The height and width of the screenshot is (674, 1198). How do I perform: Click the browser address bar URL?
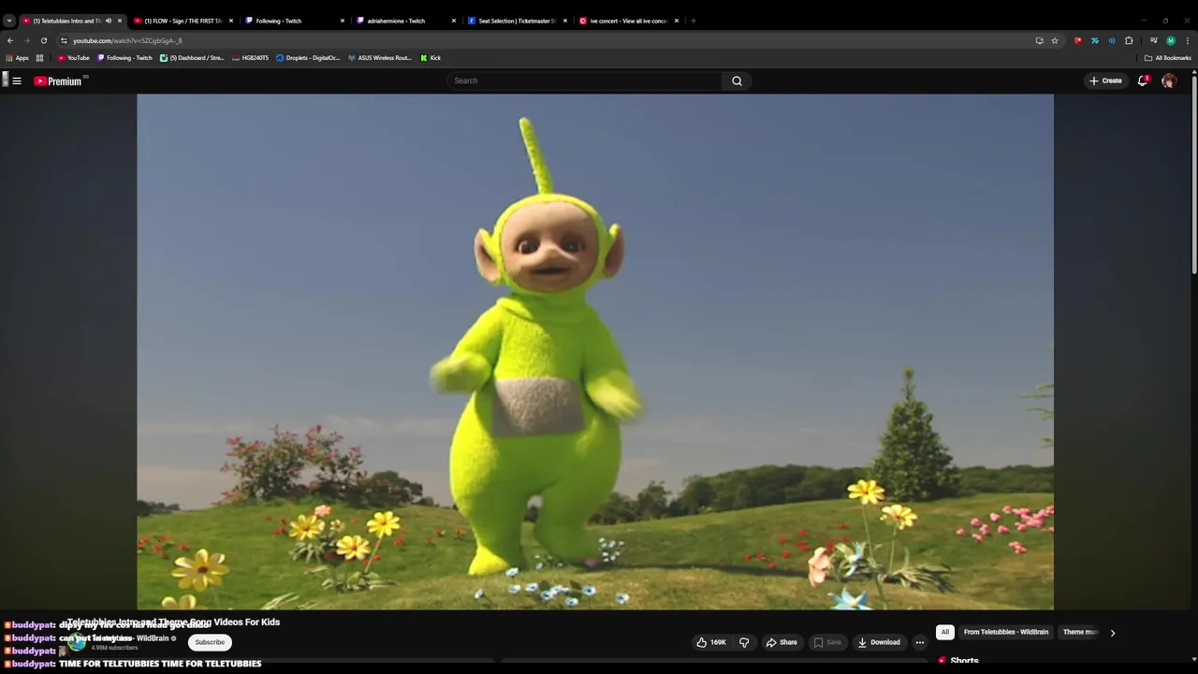127,40
